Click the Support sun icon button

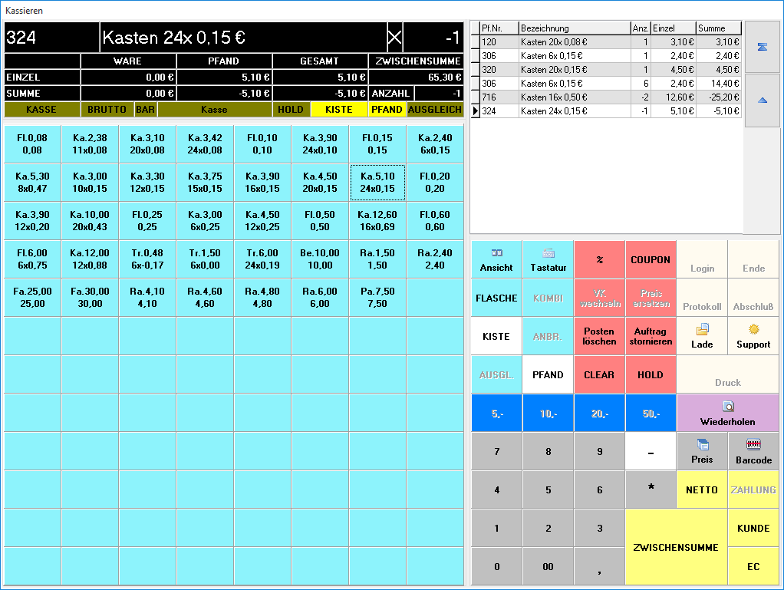pyautogui.click(x=753, y=336)
